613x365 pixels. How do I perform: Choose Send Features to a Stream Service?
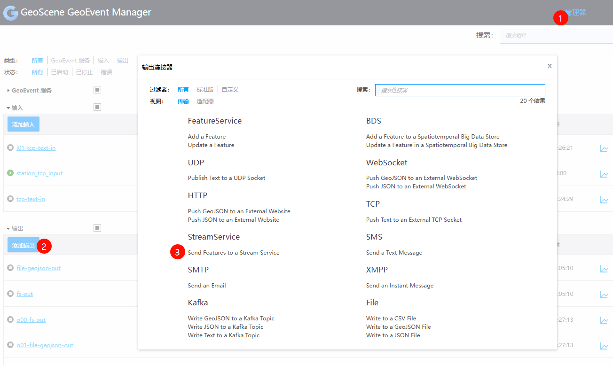click(x=234, y=253)
